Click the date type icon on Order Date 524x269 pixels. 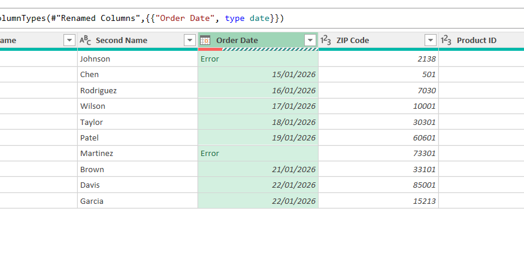click(205, 41)
